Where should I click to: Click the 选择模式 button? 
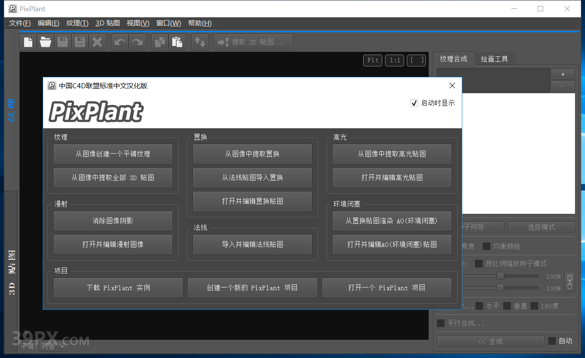541,227
